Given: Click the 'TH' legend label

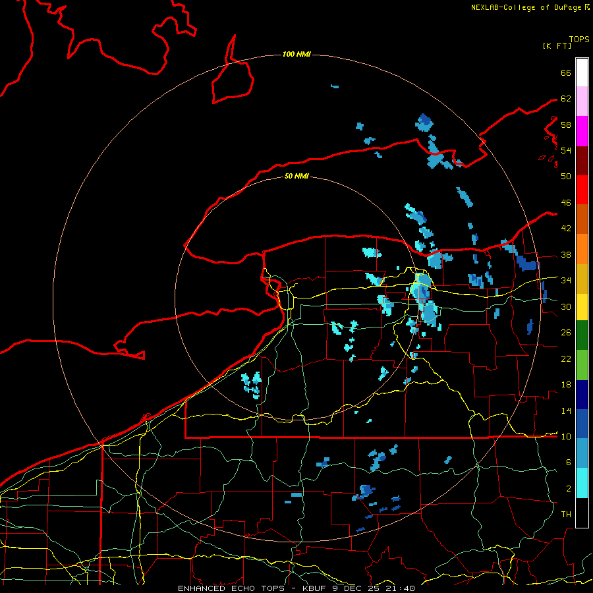Looking at the screenshot, I should 566,515.
